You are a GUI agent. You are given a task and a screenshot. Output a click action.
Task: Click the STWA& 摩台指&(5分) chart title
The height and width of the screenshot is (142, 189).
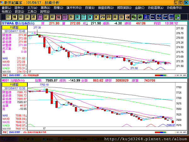click(18, 23)
